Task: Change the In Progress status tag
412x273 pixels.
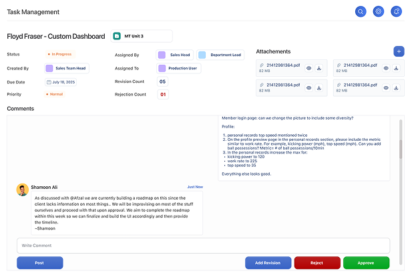Action: pyautogui.click(x=60, y=54)
